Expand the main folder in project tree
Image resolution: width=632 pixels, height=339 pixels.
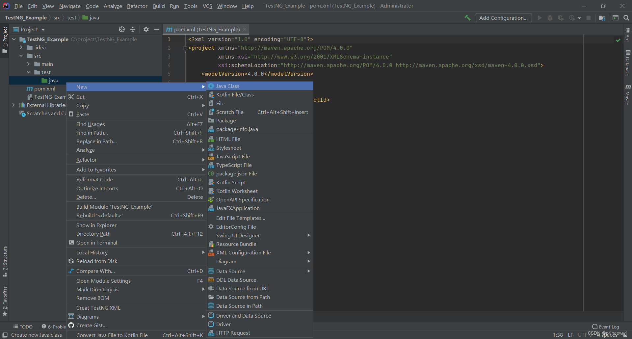pos(28,64)
